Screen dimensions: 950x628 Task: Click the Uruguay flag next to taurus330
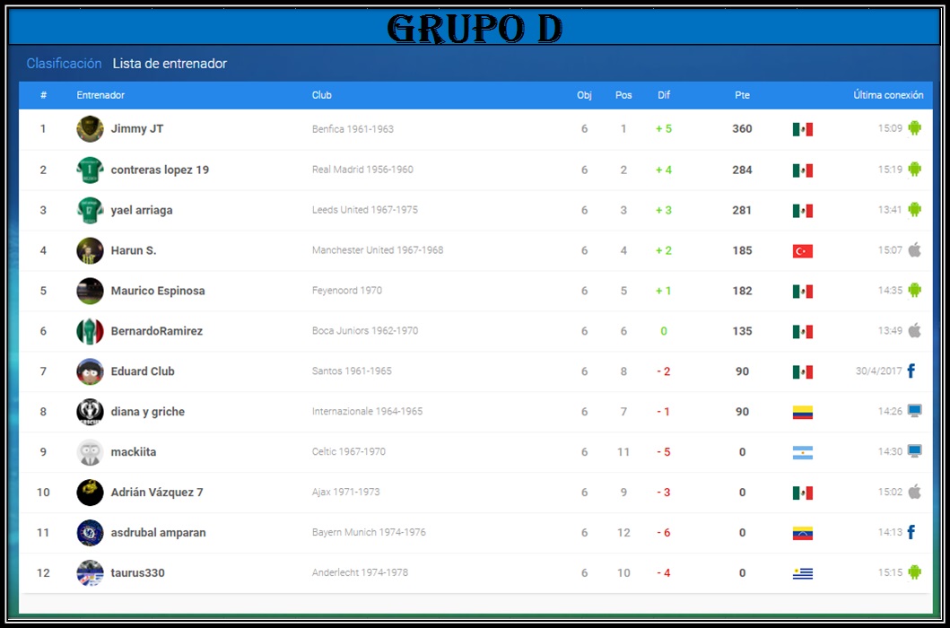coord(802,573)
